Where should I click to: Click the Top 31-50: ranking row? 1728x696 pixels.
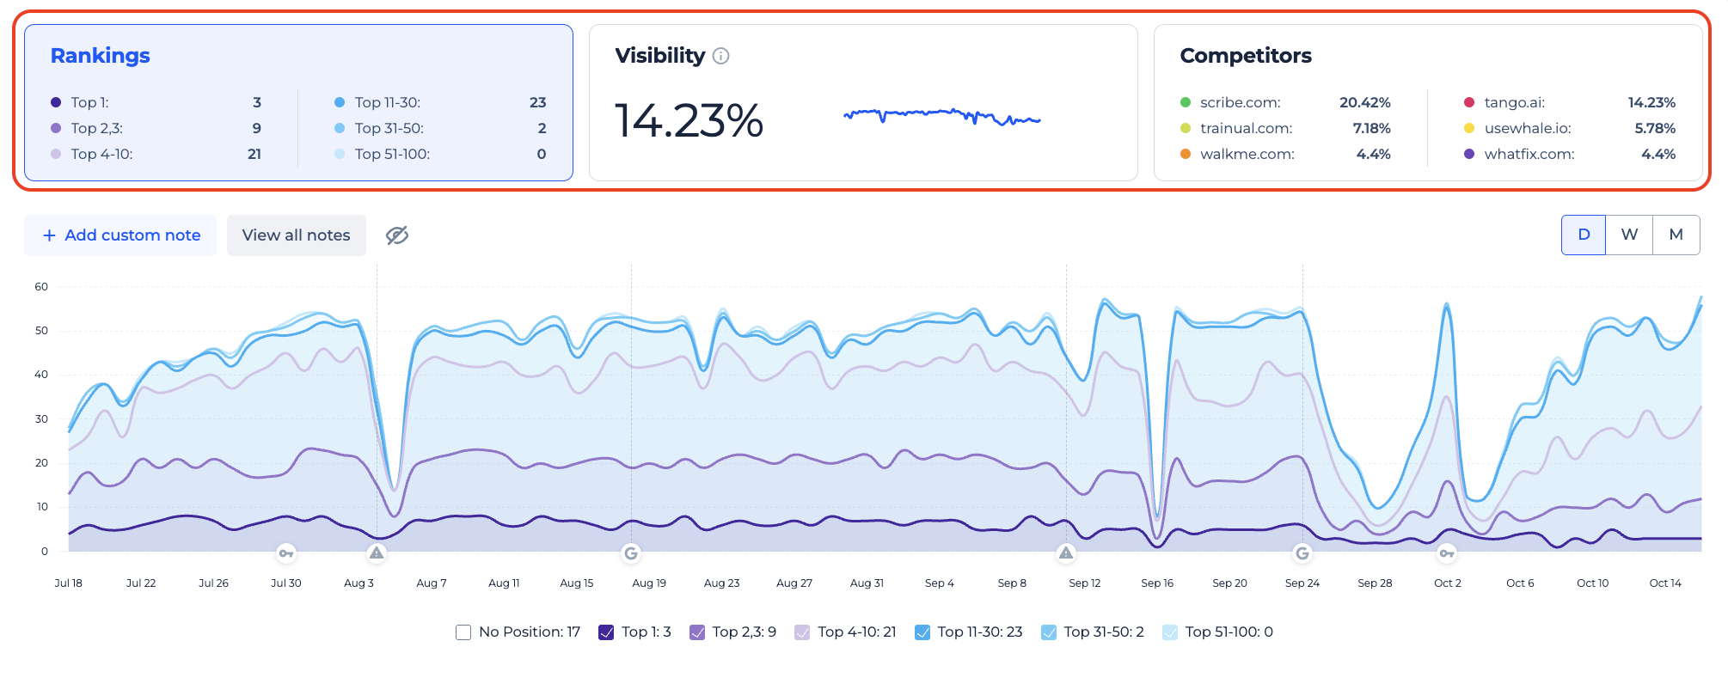440,128
